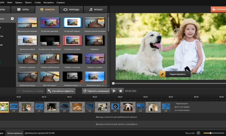Switch to Шкала времени view
Image resolution: width=226 pixels, height=136 pixels.
click(x=15, y=133)
